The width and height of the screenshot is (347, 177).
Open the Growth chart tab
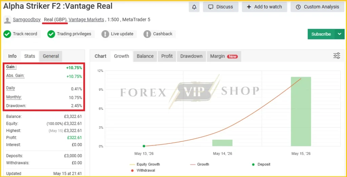[x=122, y=56]
